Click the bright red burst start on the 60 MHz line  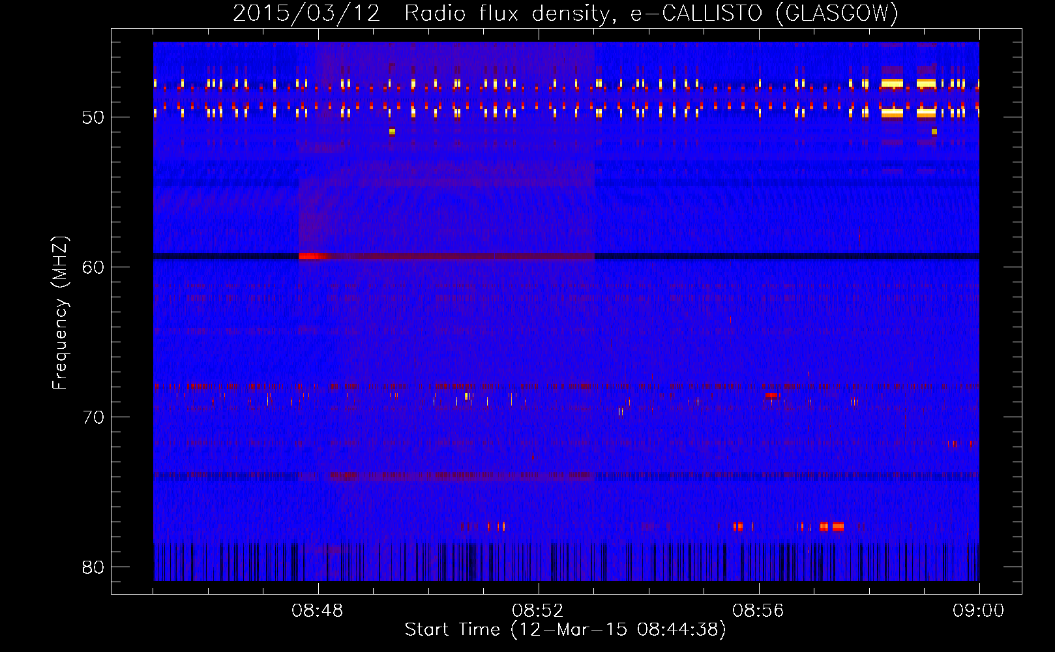[310, 256]
